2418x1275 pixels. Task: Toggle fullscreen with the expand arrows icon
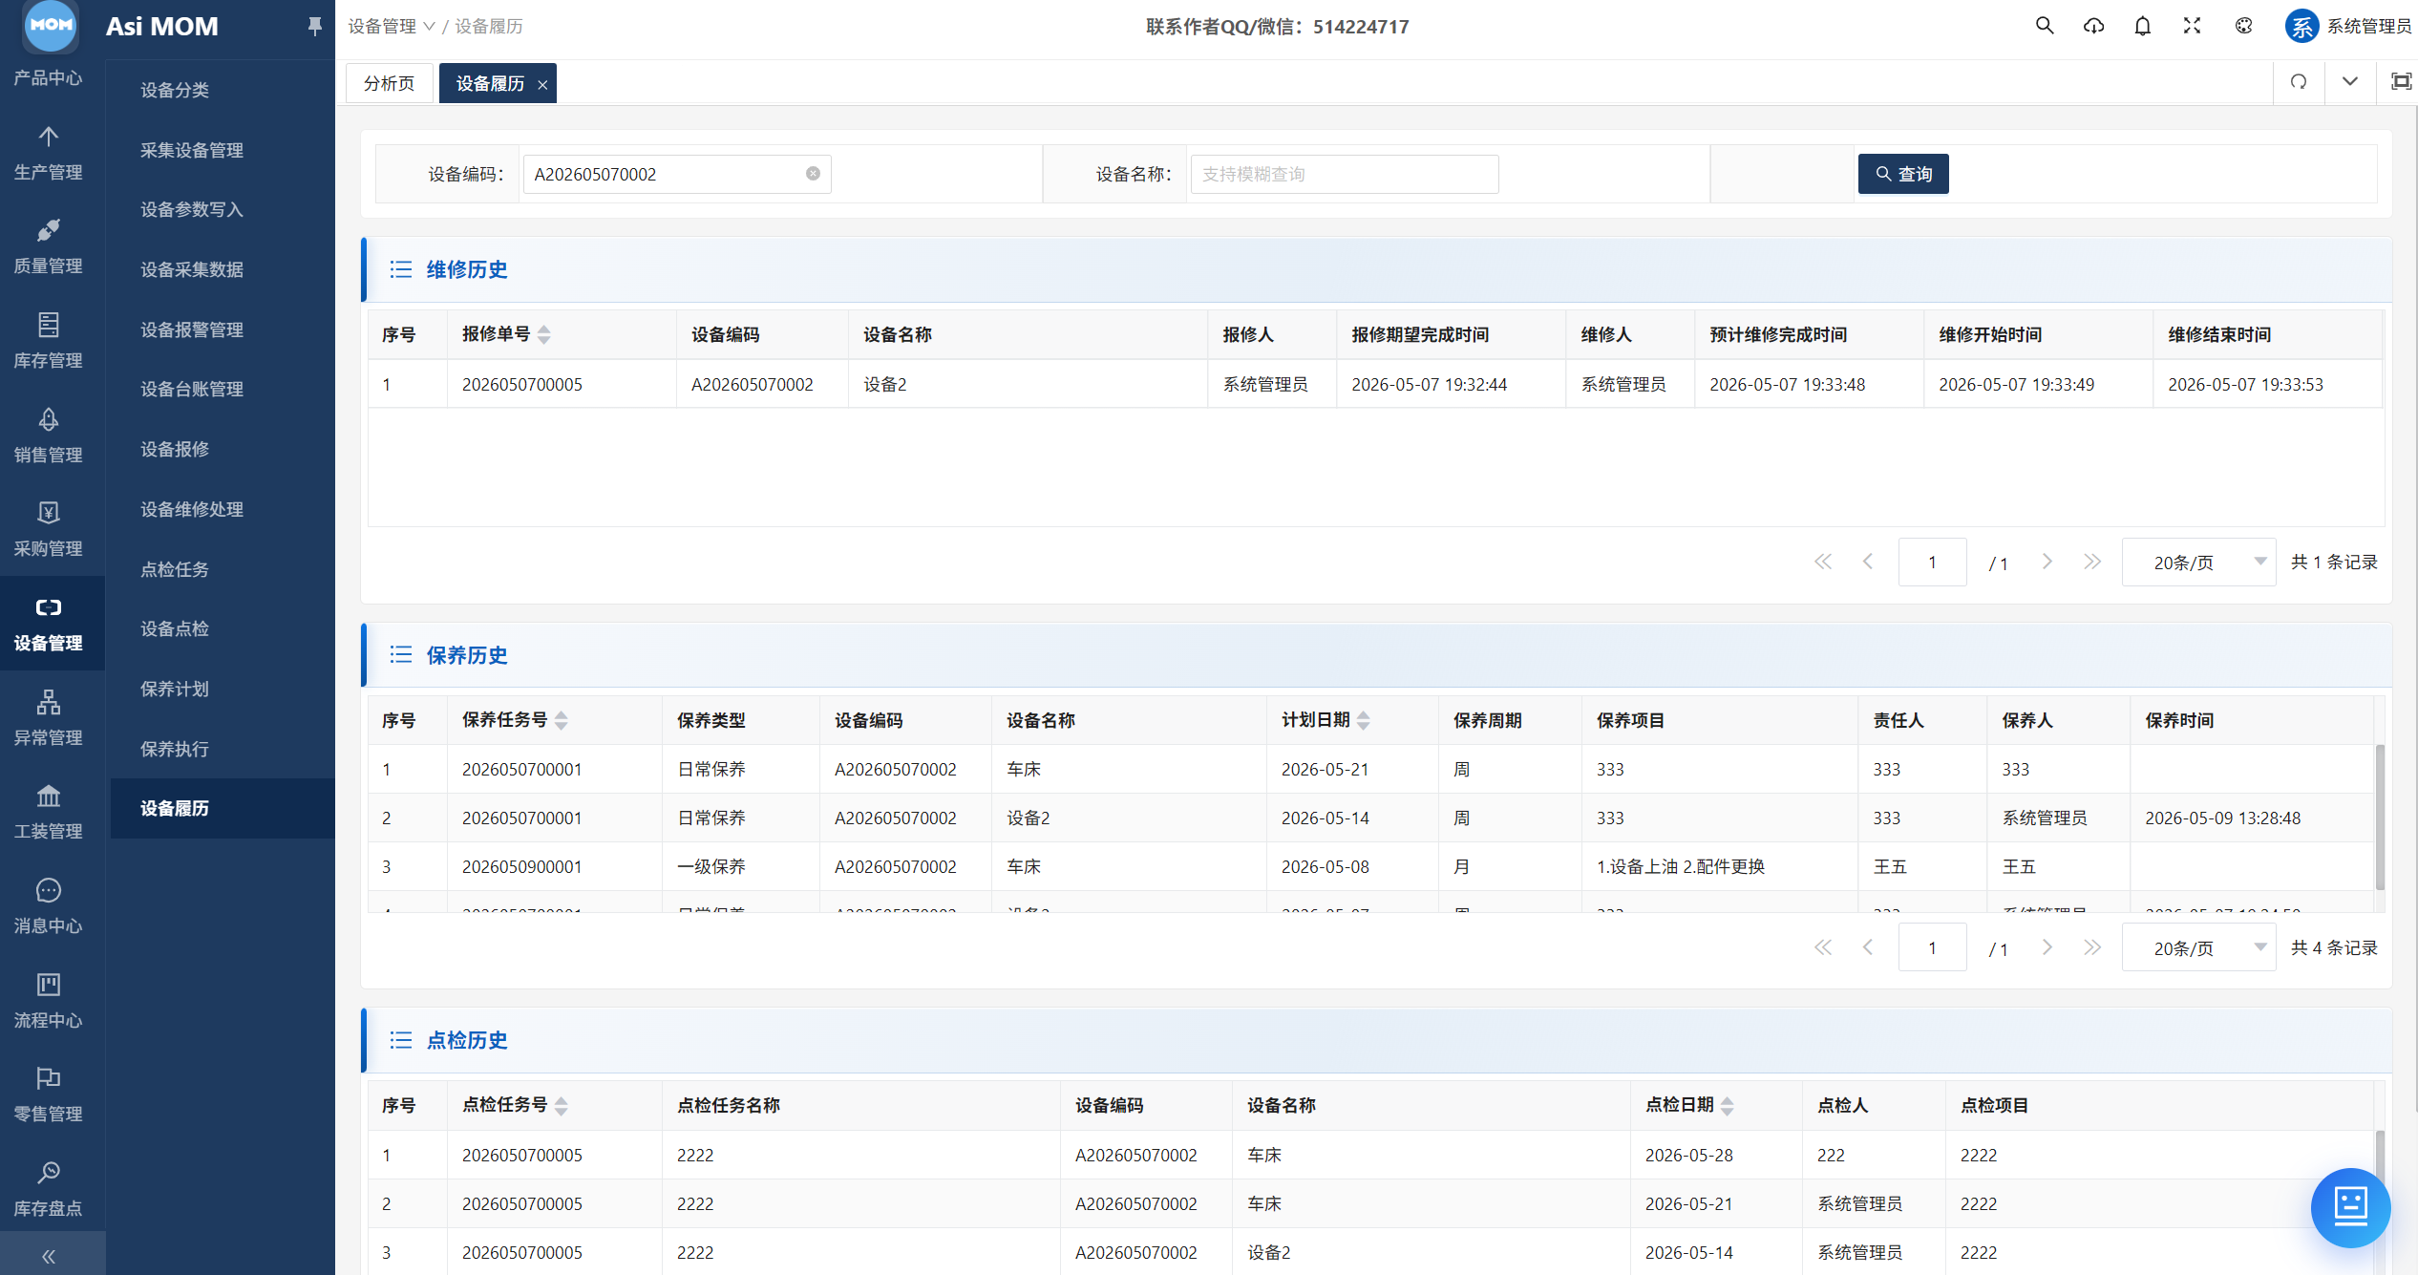point(2192,26)
